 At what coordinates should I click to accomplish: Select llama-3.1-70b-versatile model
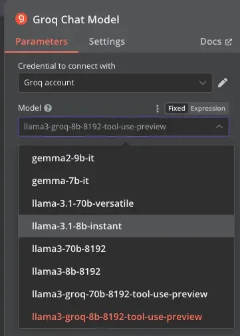click(x=126, y=203)
